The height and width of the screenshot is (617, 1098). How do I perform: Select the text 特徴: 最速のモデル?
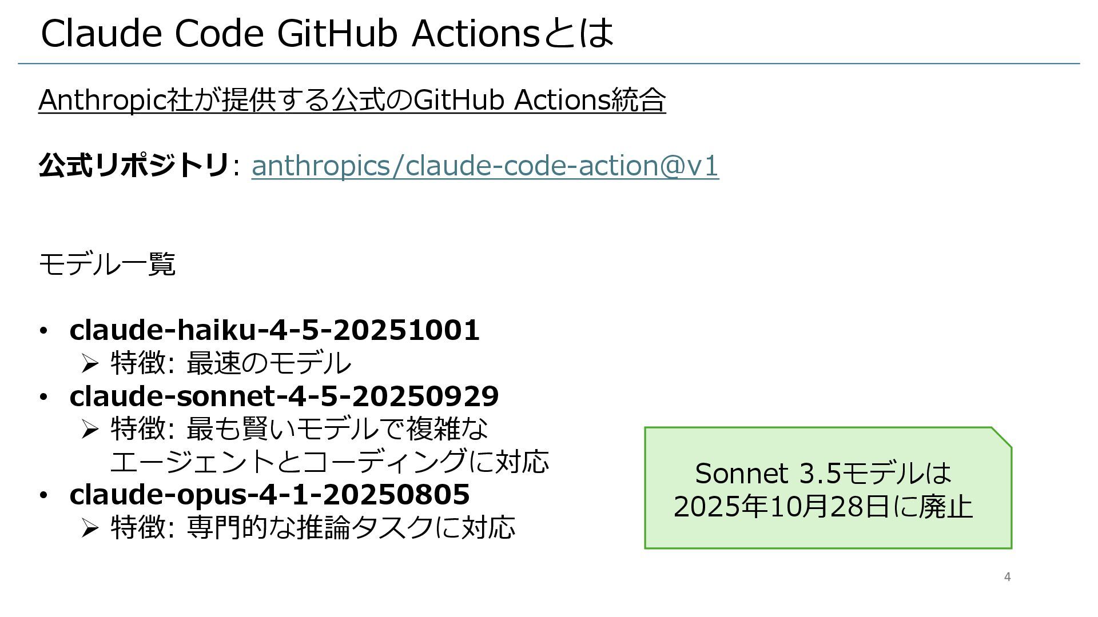tap(230, 363)
